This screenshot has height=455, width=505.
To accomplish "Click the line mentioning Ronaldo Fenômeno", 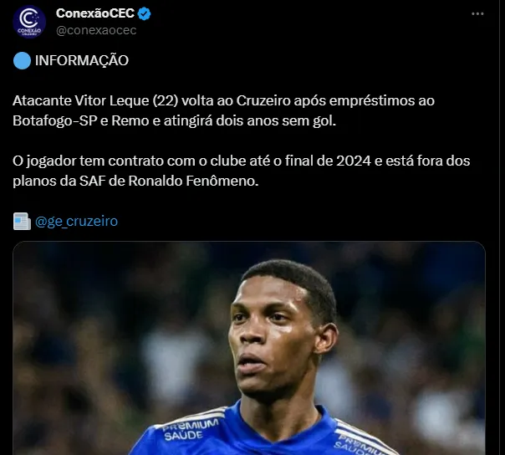I will pos(135,181).
